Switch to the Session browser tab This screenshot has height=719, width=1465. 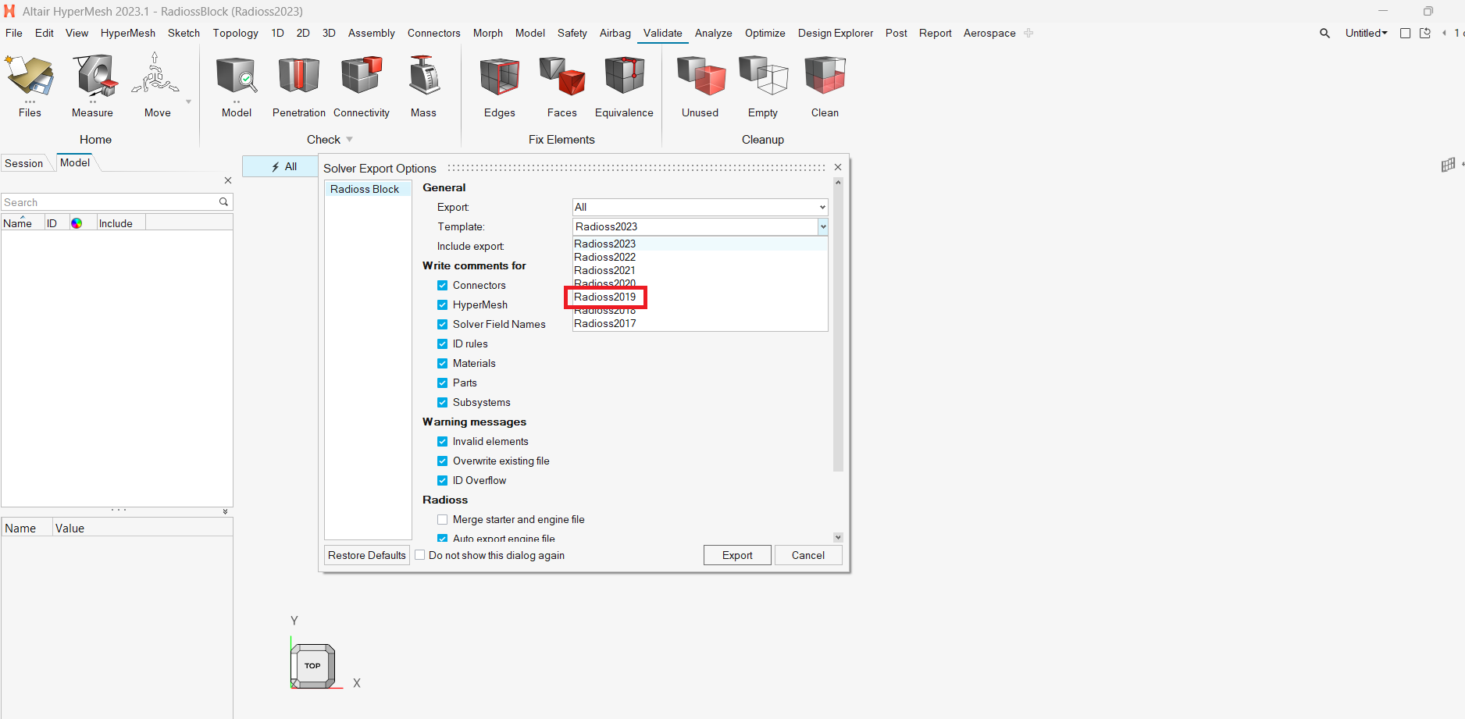[24, 163]
